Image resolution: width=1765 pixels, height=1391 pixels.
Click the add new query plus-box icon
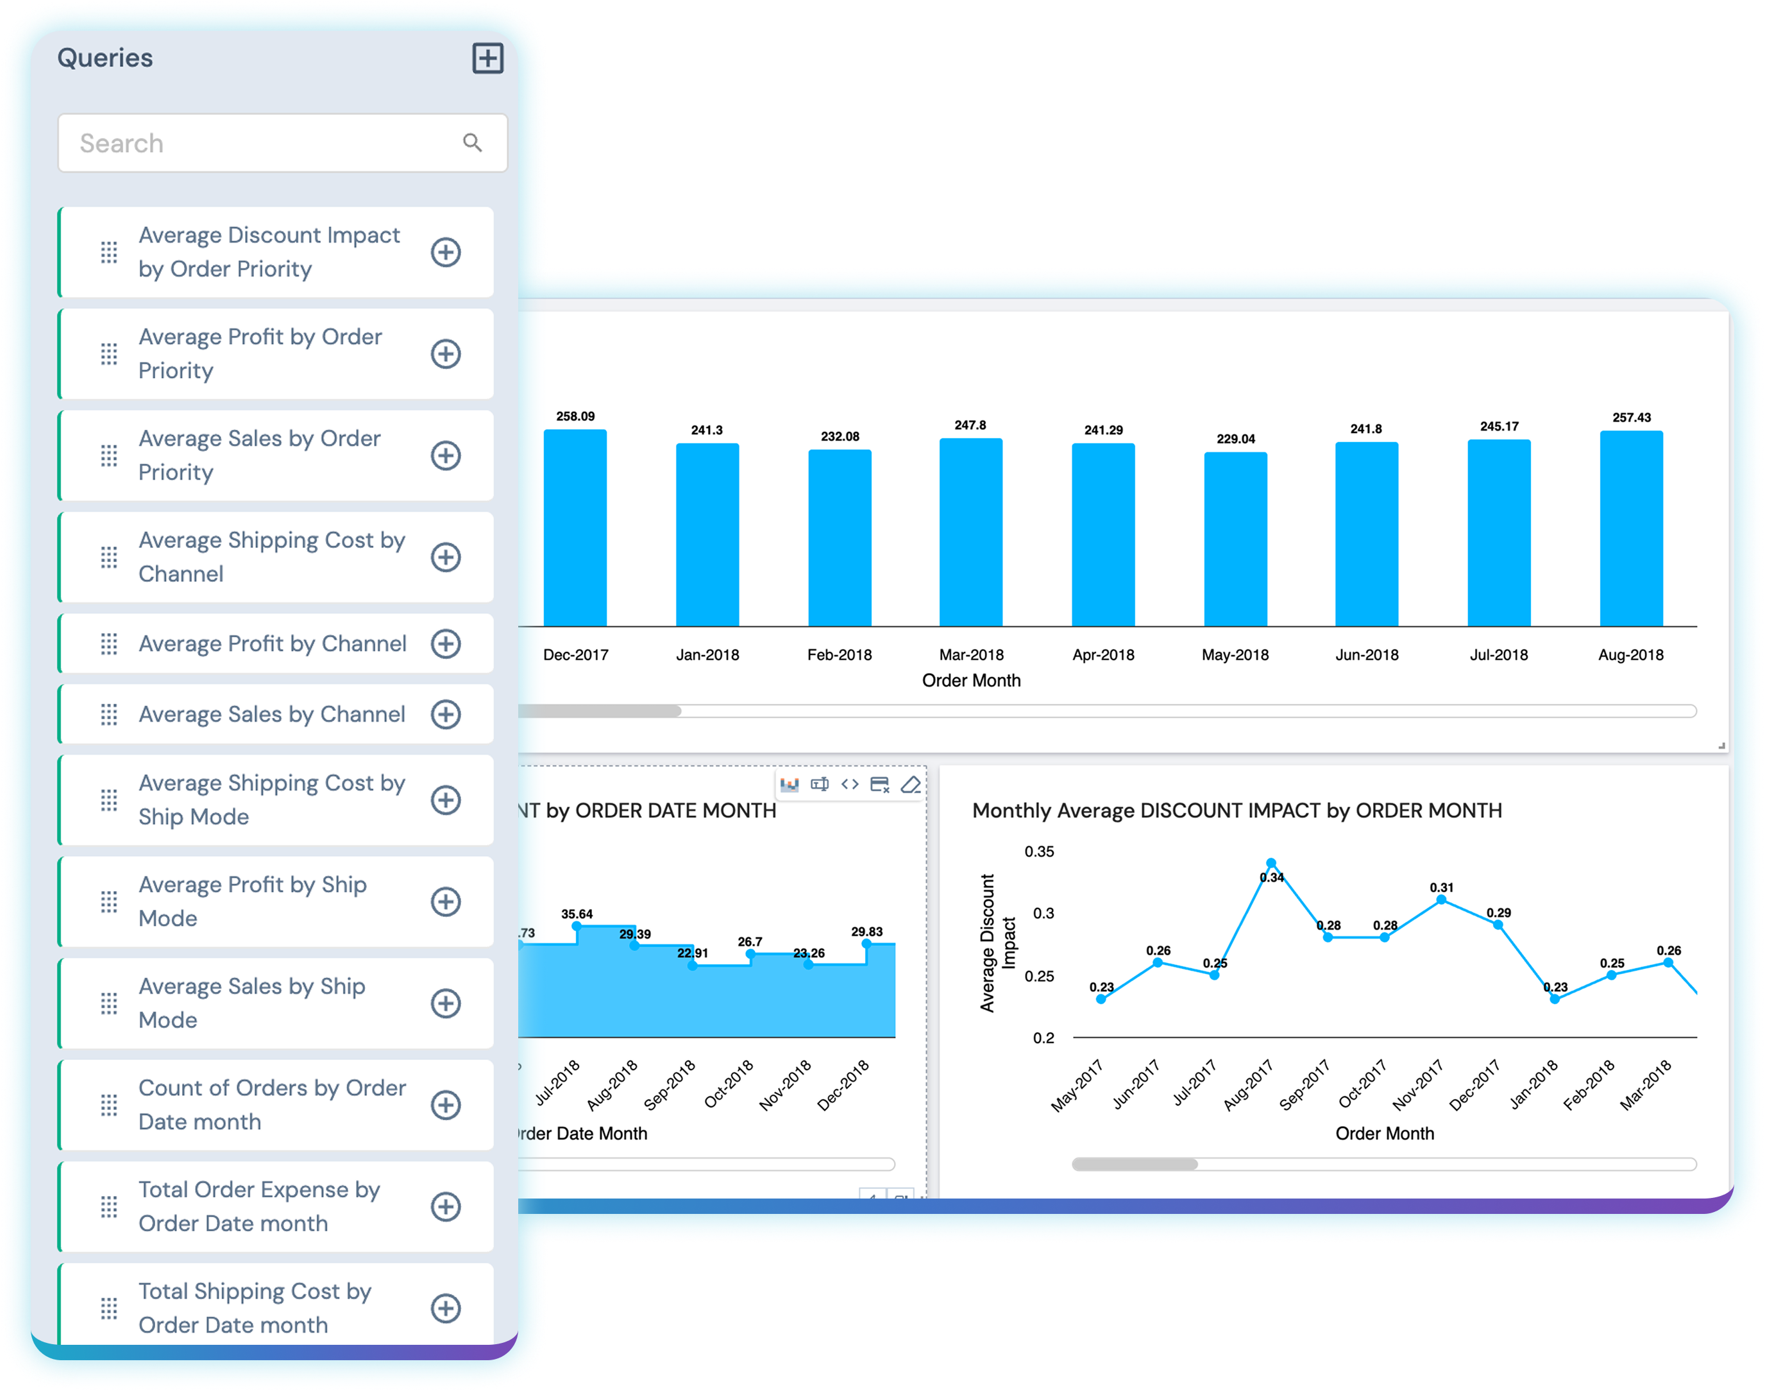[487, 58]
